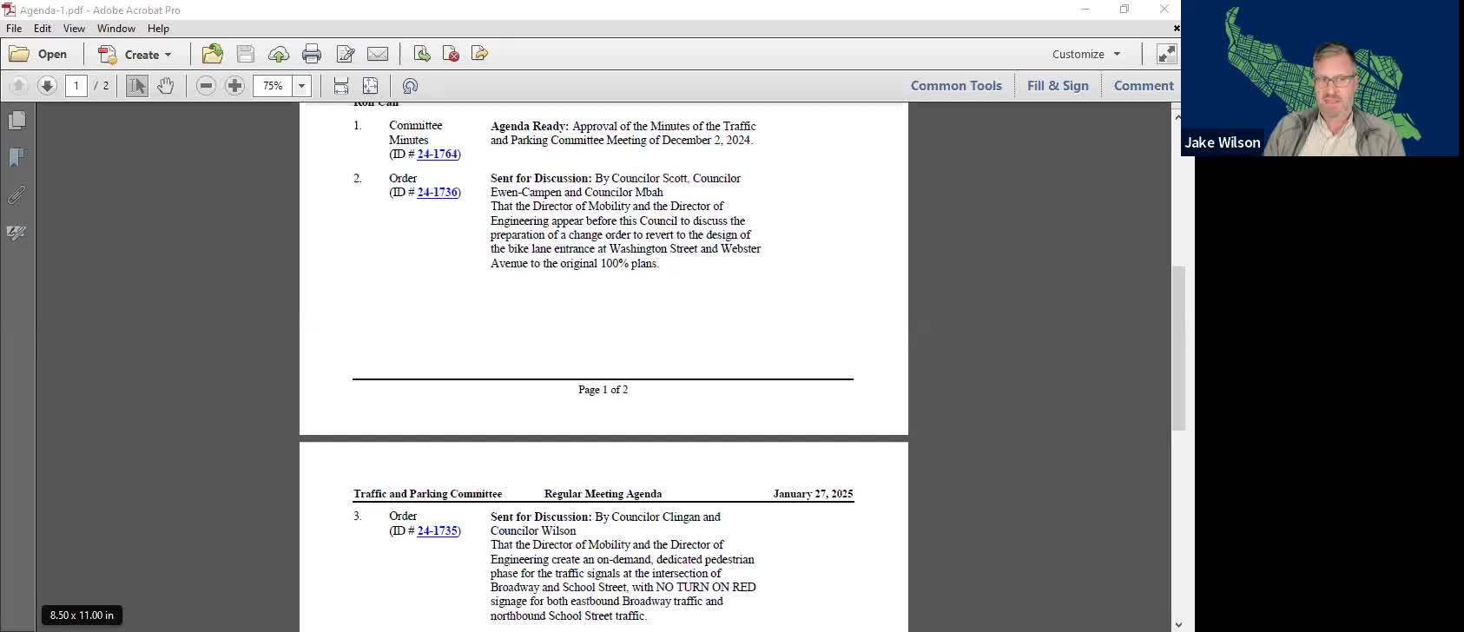Viewport: 1464px width, 632px height.
Task: Click the scrollbar down arrow
Action: (x=1177, y=624)
